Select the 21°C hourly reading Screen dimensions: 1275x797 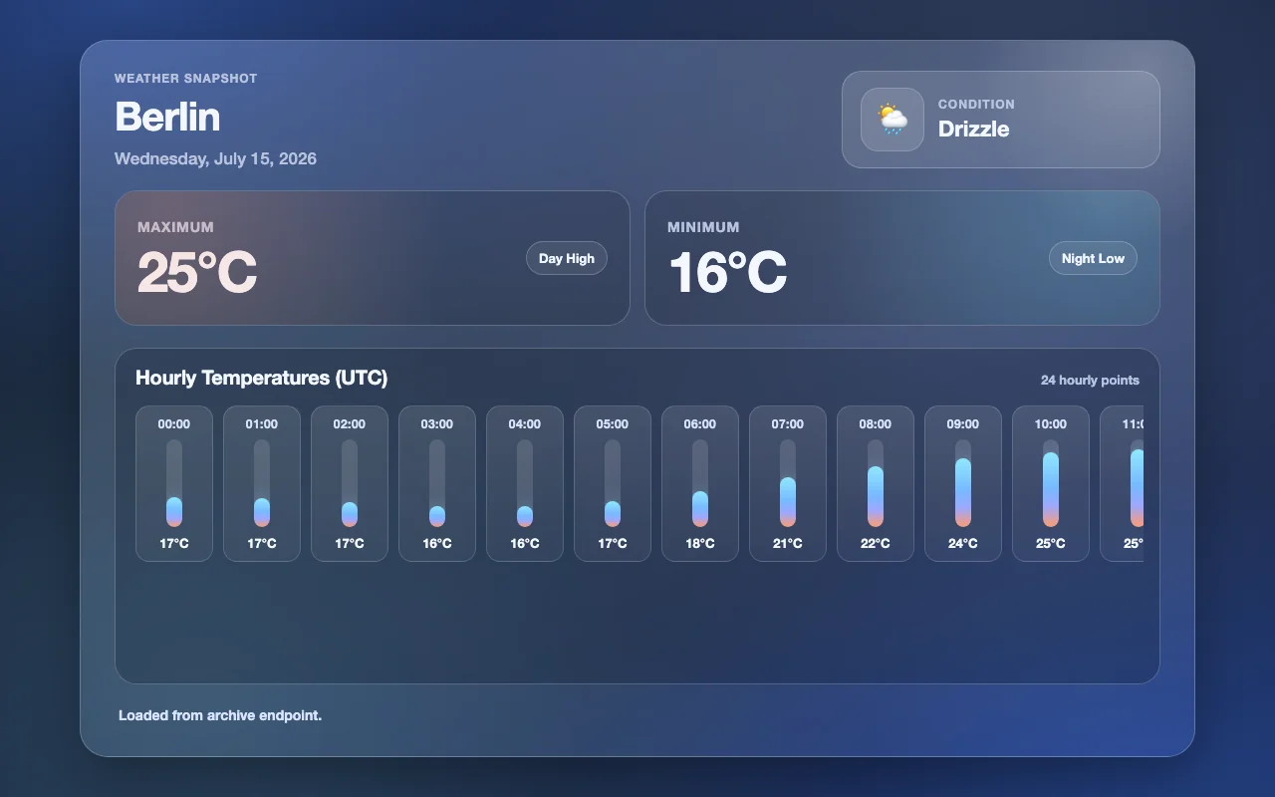pyautogui.click(x=788, y=544)
